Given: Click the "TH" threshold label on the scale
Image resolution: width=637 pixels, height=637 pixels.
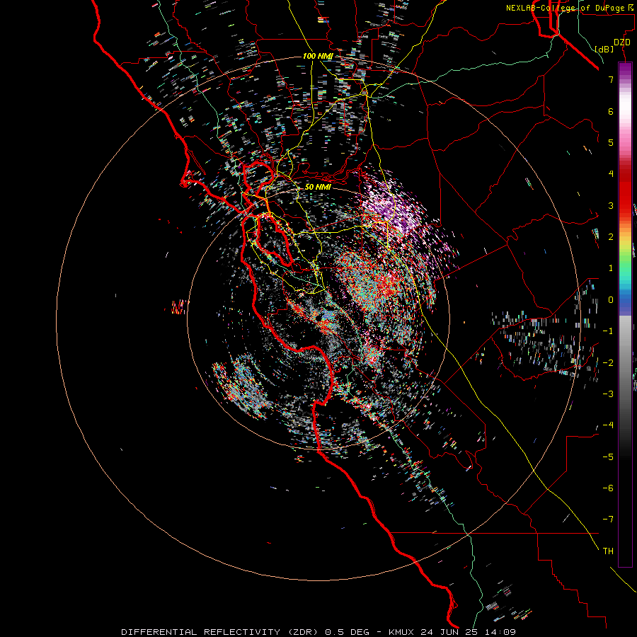Looking at the screenshot, I should 608,551.
